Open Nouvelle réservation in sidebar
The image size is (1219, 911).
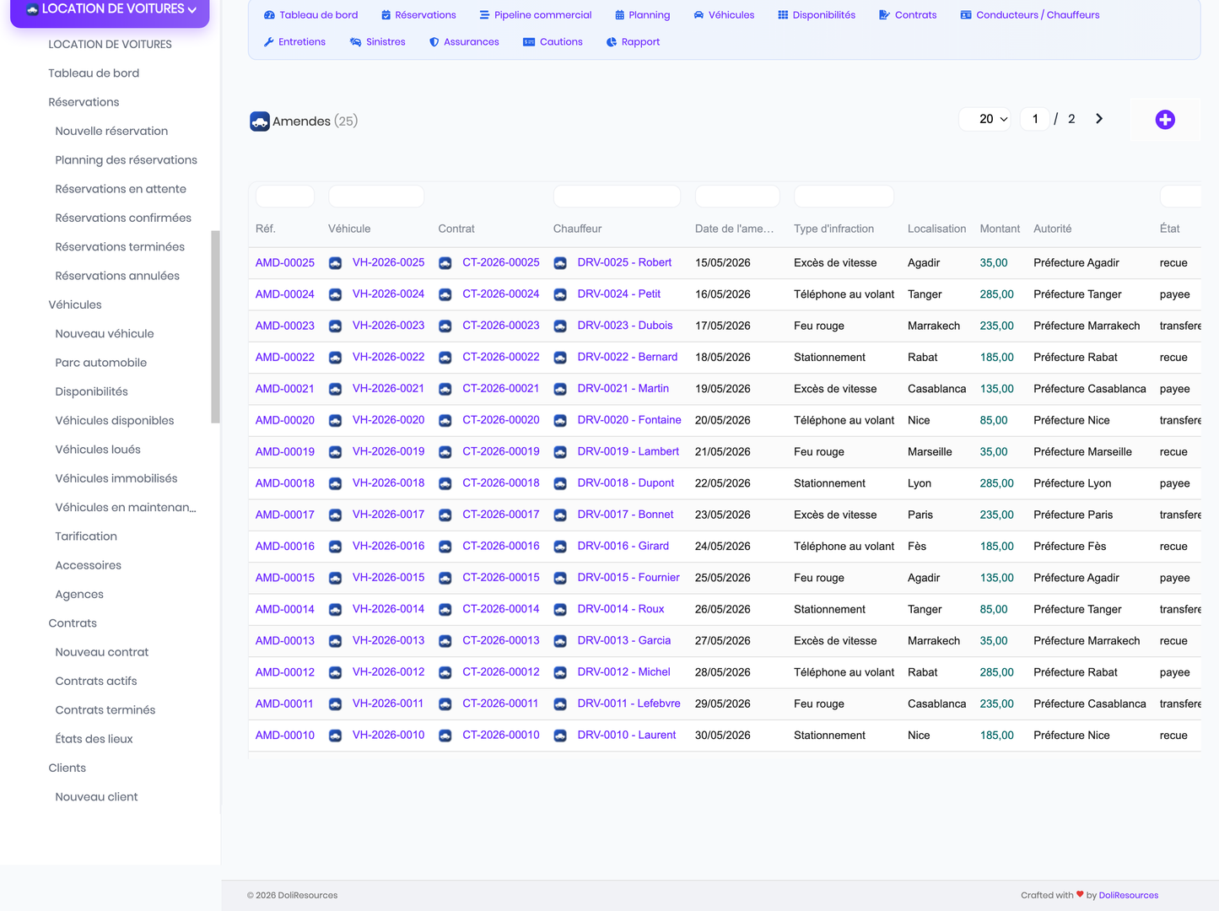111,132
